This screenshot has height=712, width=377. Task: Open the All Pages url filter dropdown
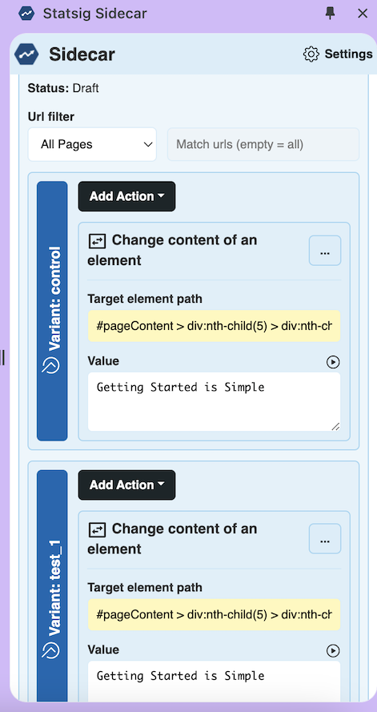(x=92, y=144)
